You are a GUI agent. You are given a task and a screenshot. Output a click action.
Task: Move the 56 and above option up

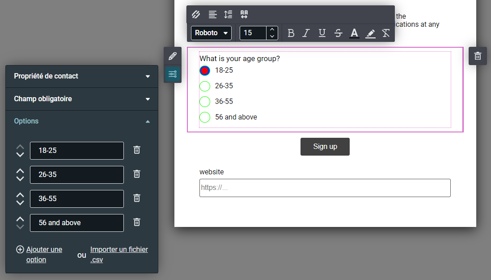[20, 219]
